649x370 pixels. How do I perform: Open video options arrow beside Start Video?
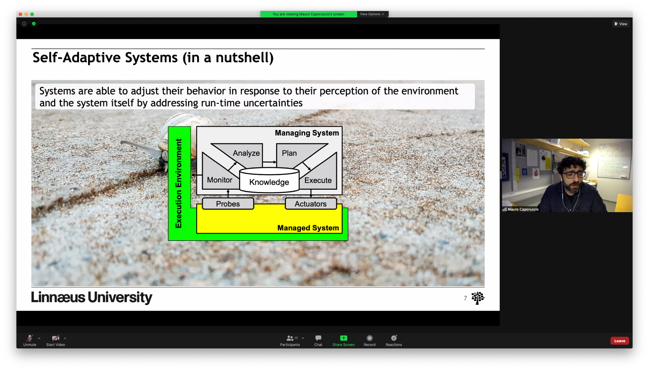point(65,338)
